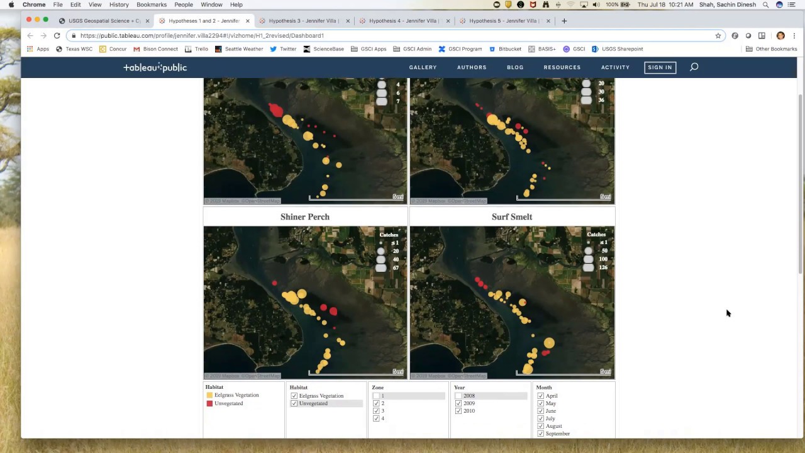The height and width of the screenshot is (453, 805).
Task: Open the ScienceBase bookmark
Action: pos(323,49)
